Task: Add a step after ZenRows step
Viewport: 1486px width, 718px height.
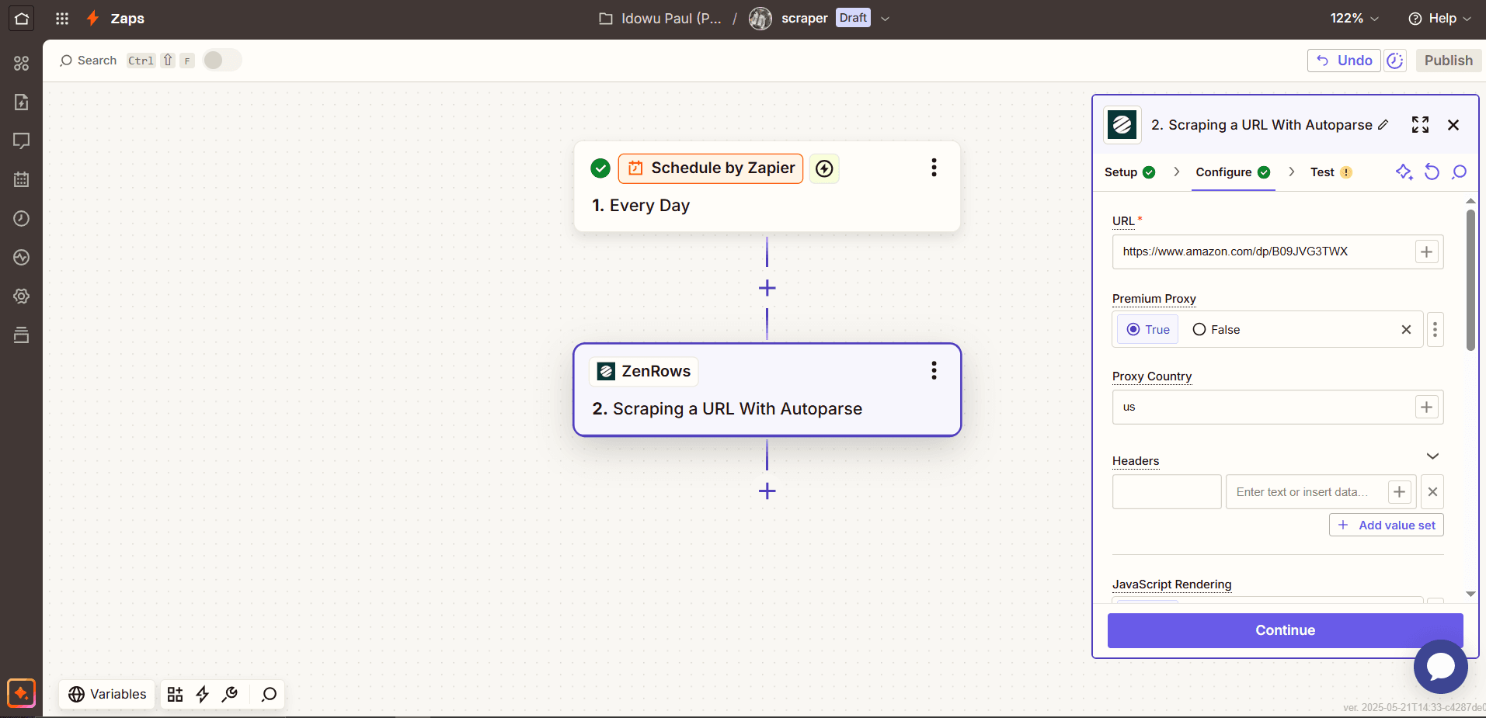Action: 767,491
